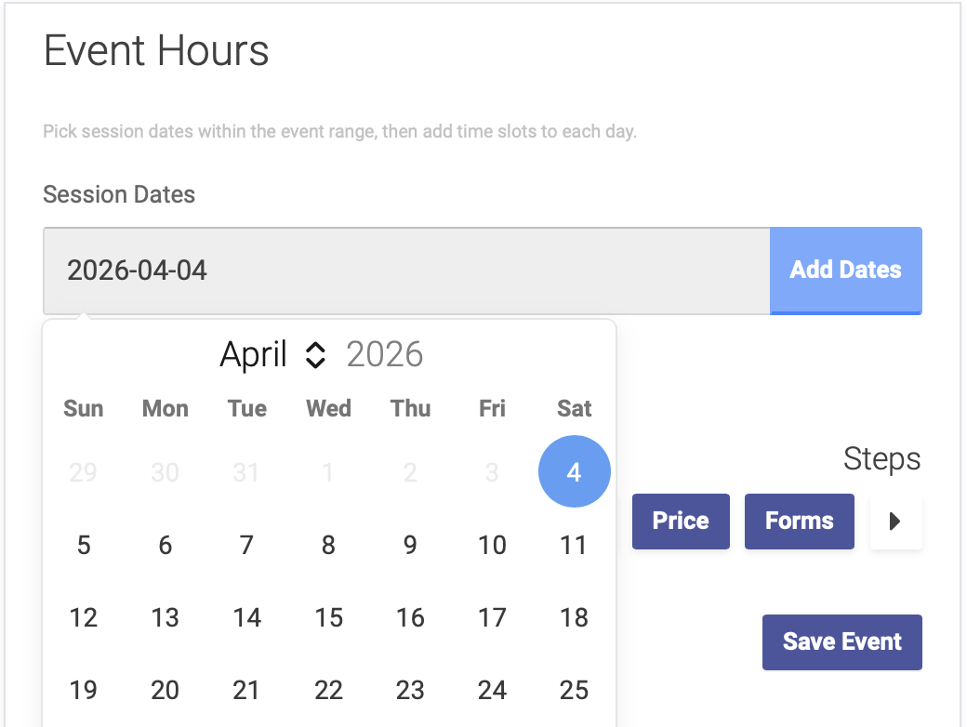Viewport: 967px width, 727px height.
Task: Click the year 2026 in the calendar header
Action: pyautogui.click(x=385, y=354)
